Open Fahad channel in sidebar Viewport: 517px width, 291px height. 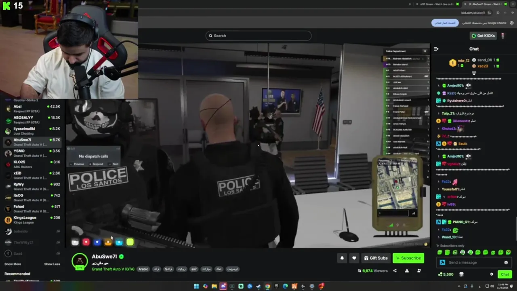32,209
